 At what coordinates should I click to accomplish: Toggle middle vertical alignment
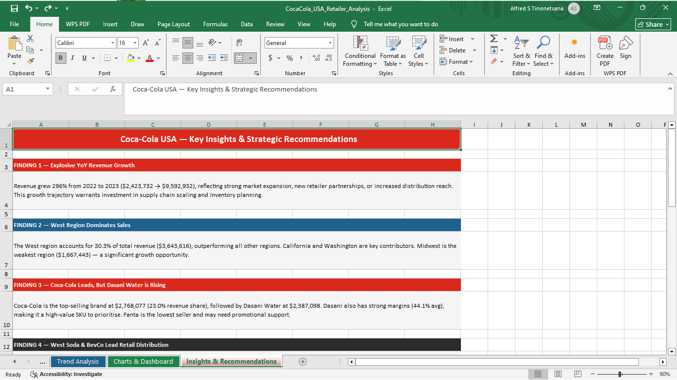click(x=188, y=43)
